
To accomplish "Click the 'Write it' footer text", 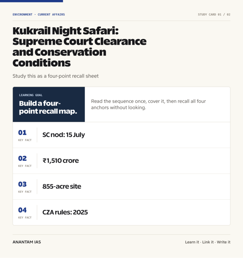I will (x=224, y=242).
